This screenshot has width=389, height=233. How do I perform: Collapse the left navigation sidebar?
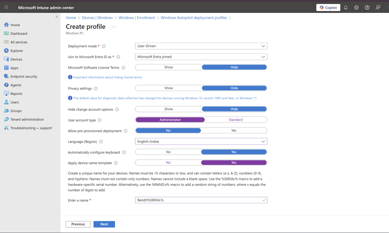click(x=57, y=17)
